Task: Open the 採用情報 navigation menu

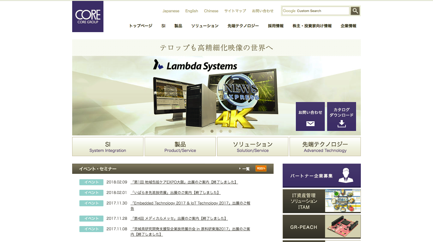Action: (x=276, y=26)
